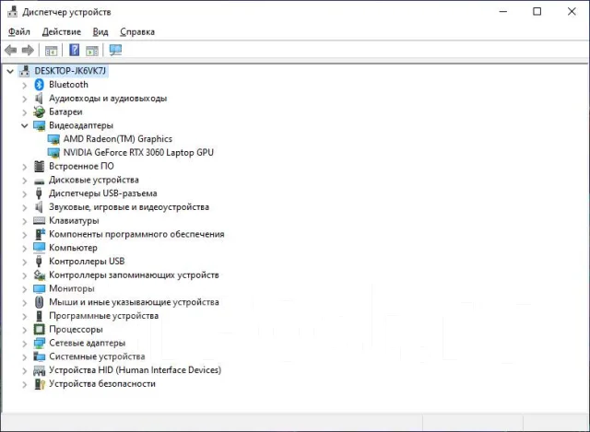Expand the Сетевые адаптеры category
Screen dimensions: 590x432
[25, 344]
